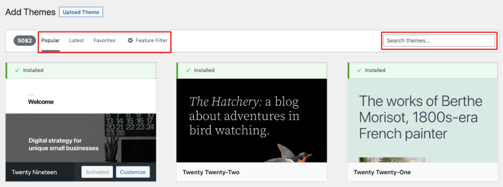
Task: Select the Popular tab
Action: point(51,41)
